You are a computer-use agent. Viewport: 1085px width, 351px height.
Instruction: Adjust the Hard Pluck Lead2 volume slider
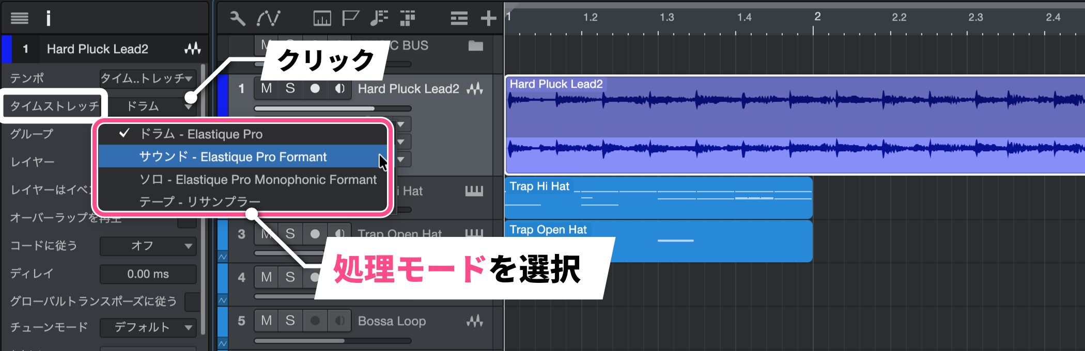[332, 108]
